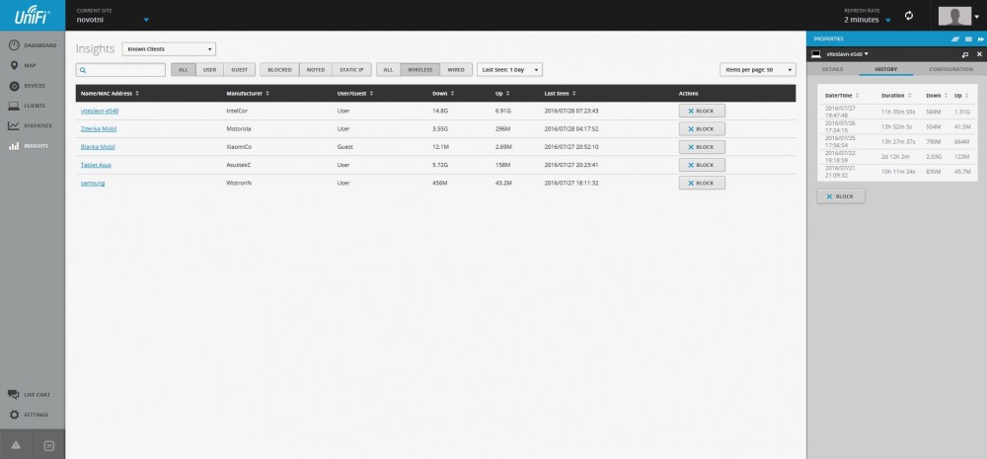The height and width of the screenshot is (459, 987).
Task: Switch connection filter to Wired
Action: pyautogui.click(x=455, y=70)
